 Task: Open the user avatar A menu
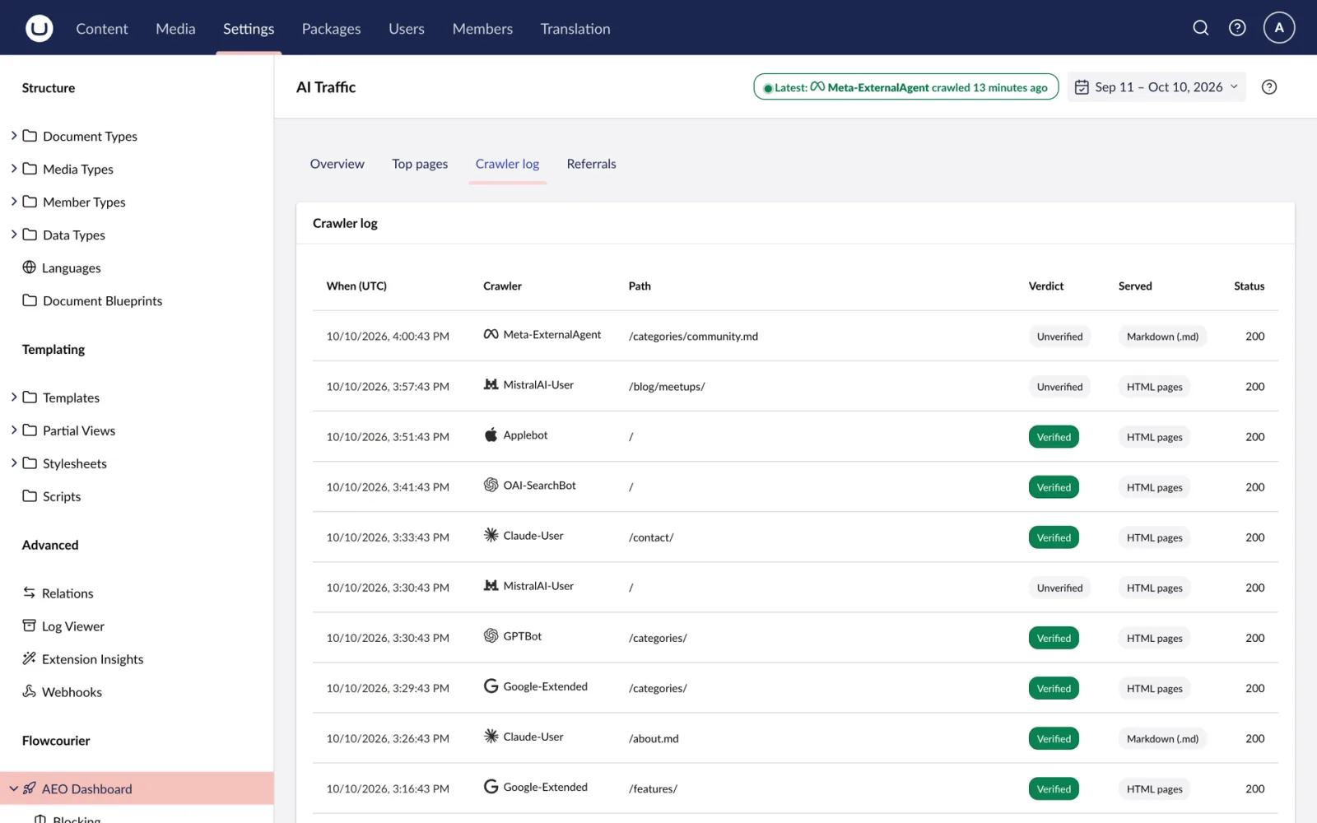click(x=1279, y=28)
